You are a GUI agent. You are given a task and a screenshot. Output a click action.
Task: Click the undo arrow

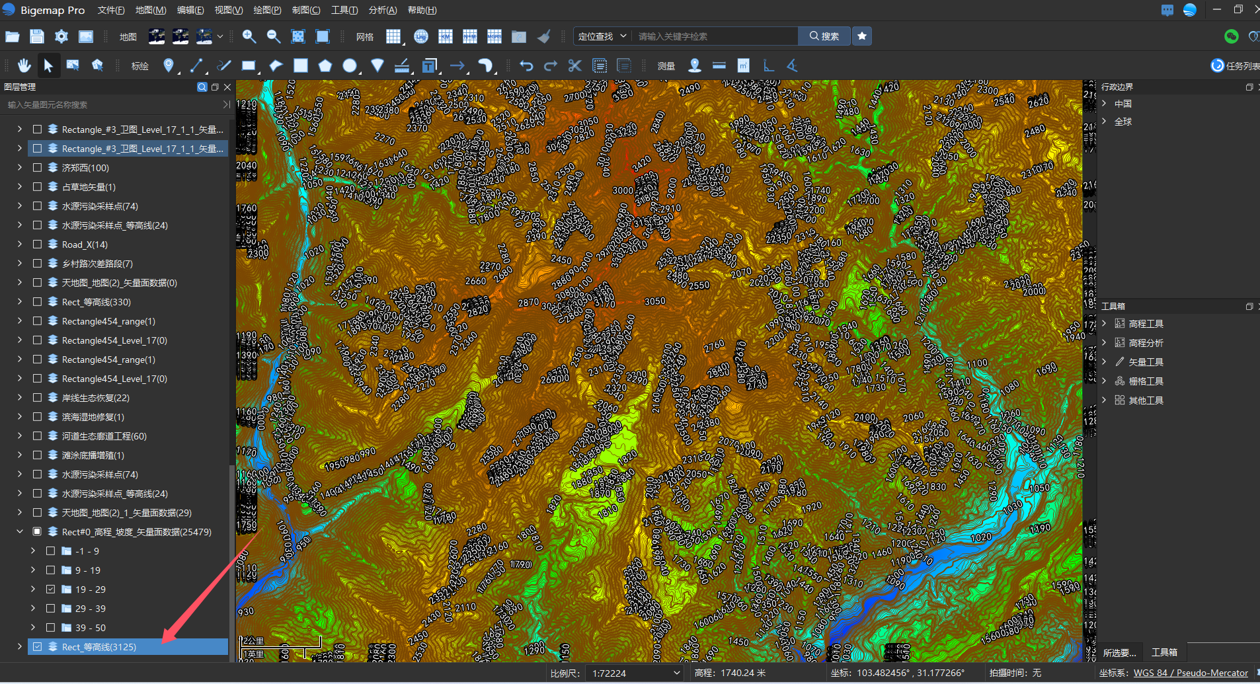[x=526, y=65]
